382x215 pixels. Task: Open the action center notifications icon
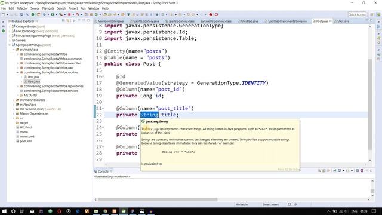[374, 211]
